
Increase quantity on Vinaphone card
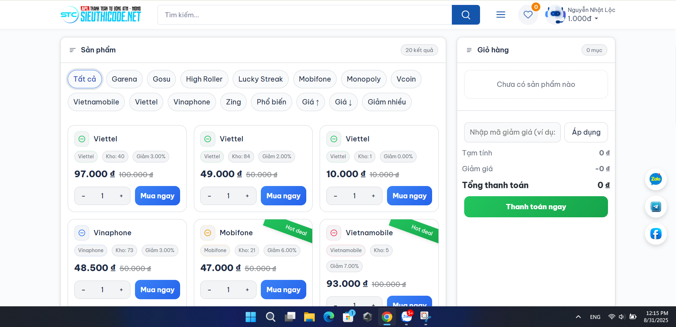(x=121, y=290)
